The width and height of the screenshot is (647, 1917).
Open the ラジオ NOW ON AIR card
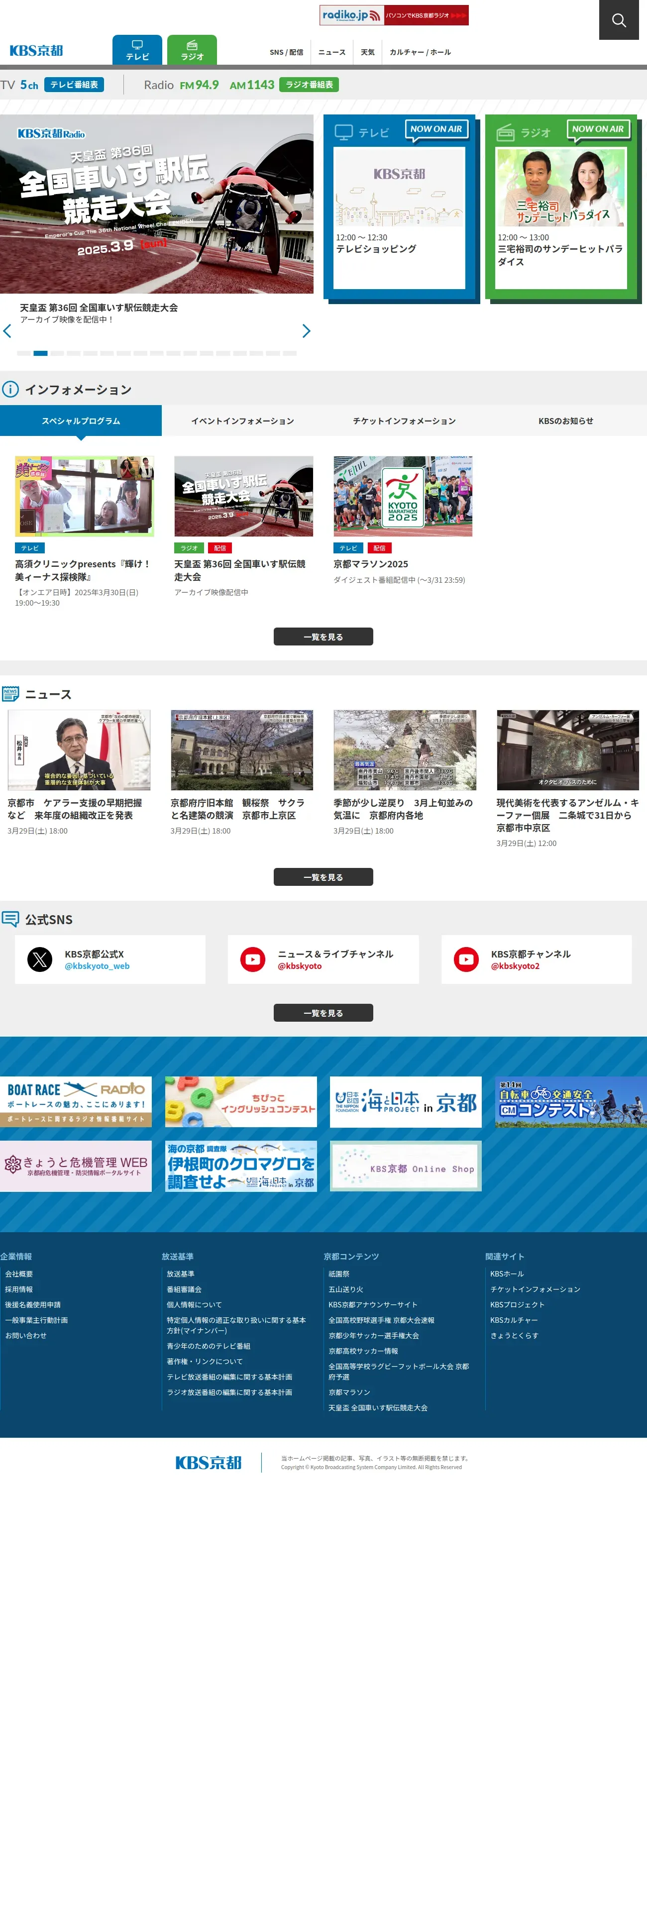tap(561, 206)
